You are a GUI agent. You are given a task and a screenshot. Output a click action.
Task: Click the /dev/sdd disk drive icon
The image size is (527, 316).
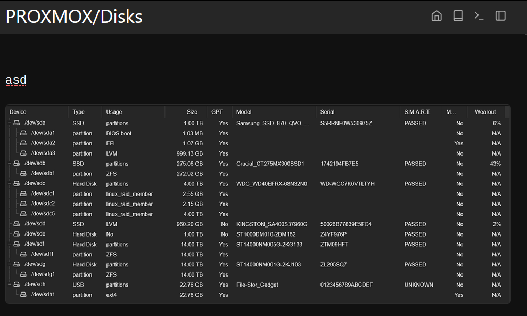pos(17,224)
